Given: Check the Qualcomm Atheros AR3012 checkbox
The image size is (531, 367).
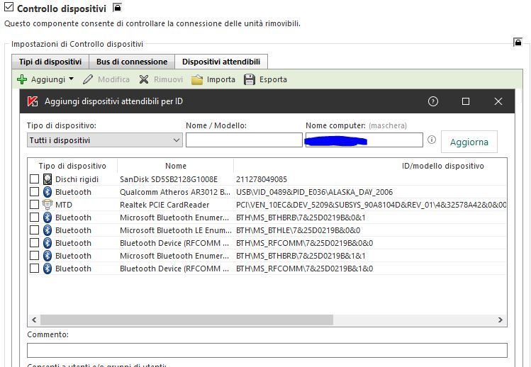Looking at the screenshot, I should pyautogui.click(x=34, y=191).
